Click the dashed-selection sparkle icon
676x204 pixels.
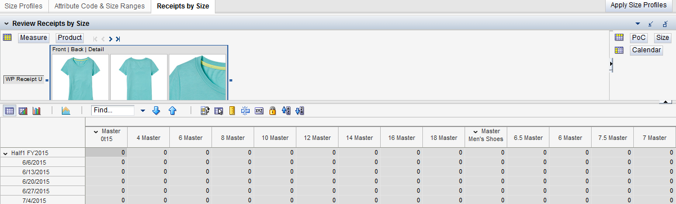245,111
